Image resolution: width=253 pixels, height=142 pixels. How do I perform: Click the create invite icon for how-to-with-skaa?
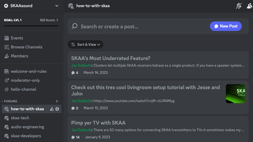(x=52, y=109)
